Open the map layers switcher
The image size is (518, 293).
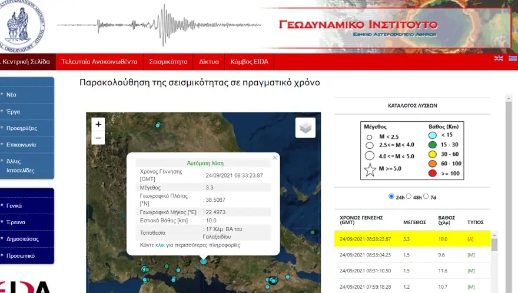(x=305, y=128)
